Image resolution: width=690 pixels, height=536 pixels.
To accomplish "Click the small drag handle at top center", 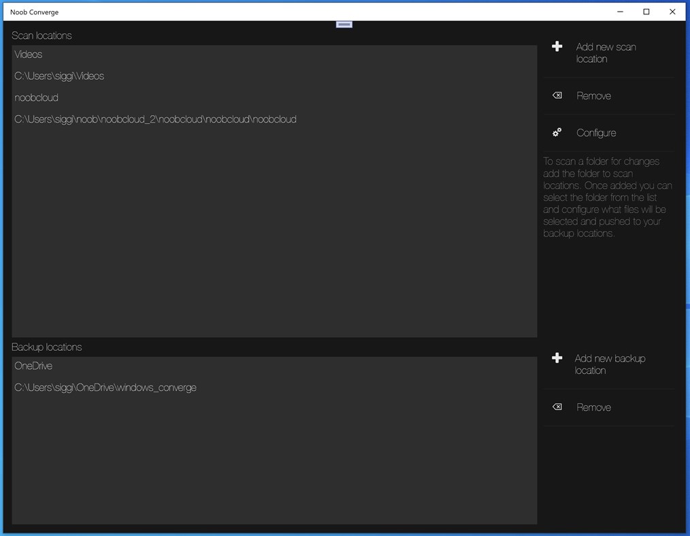I will [x=344, y=23].
